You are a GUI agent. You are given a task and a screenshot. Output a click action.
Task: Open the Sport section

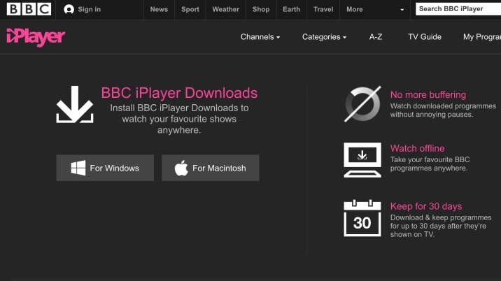(x=190, y=10)
